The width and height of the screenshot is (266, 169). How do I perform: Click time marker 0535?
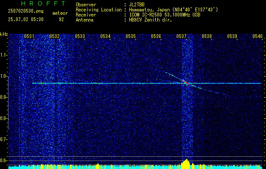(x=131, y=36)
